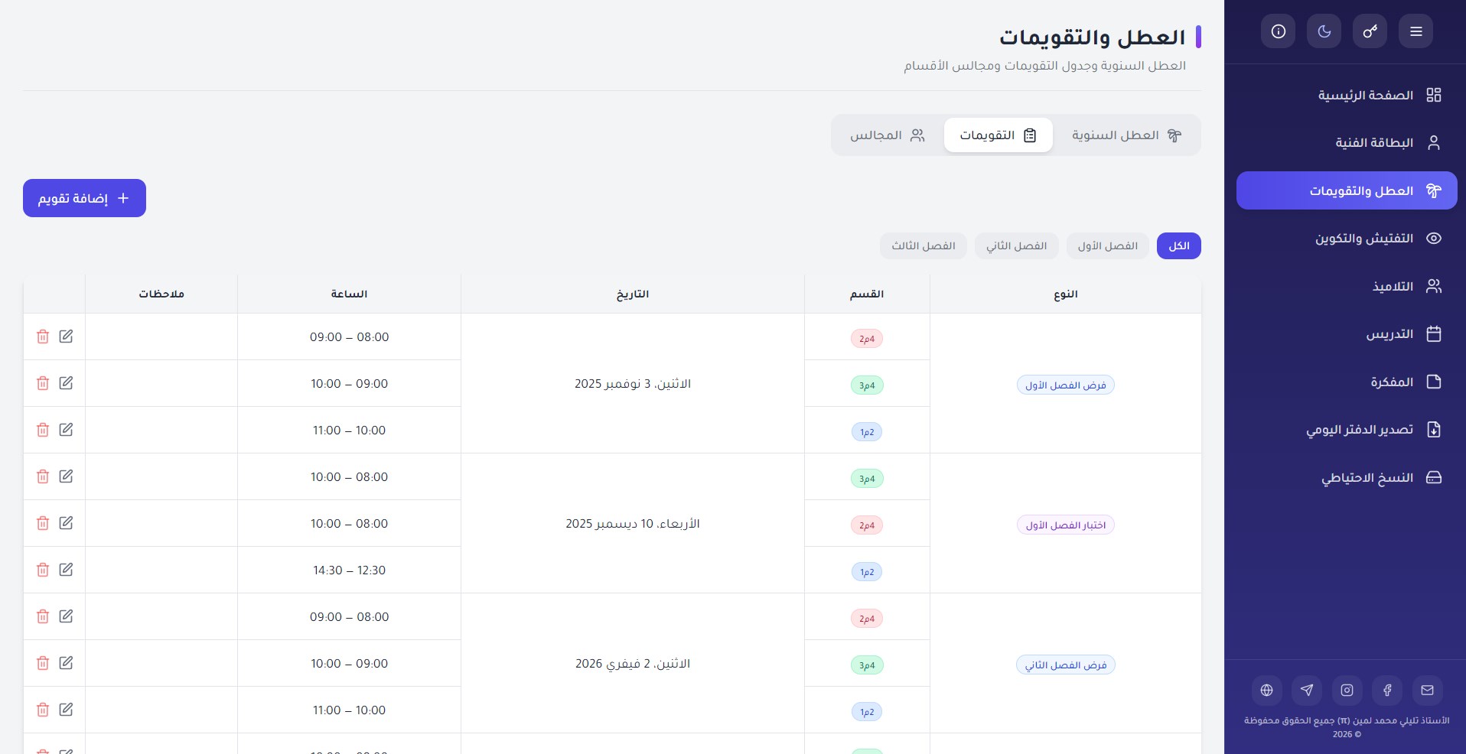Click the إضافة تقويم button
Screen dimensions: 1466x754
pos(84,198)
